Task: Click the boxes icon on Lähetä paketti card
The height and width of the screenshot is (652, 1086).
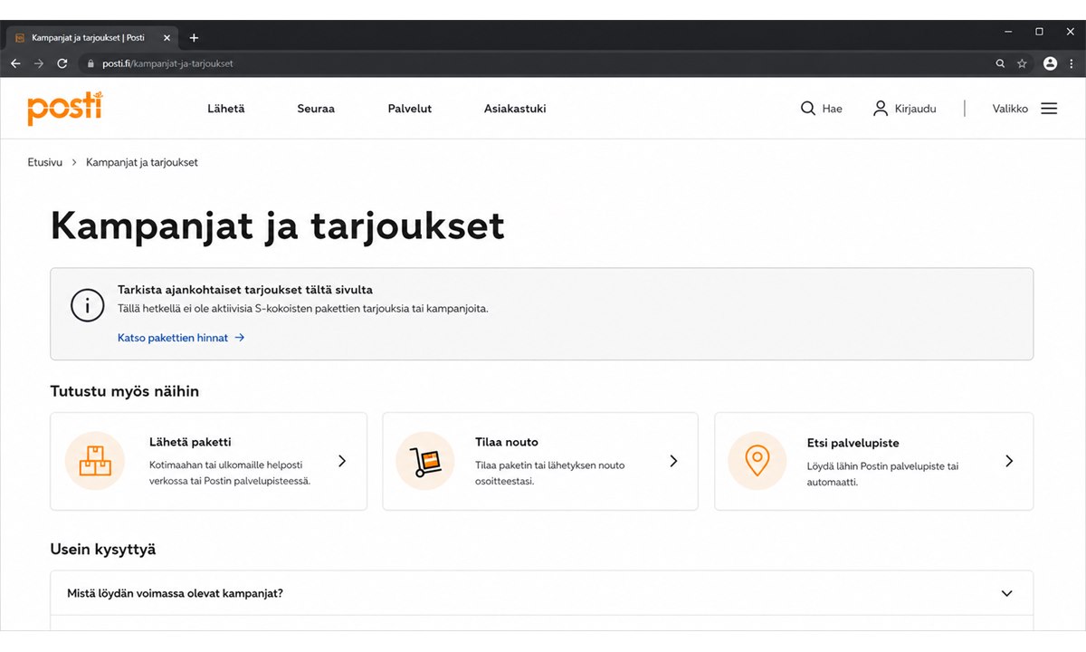Action: tap(95, 461)
